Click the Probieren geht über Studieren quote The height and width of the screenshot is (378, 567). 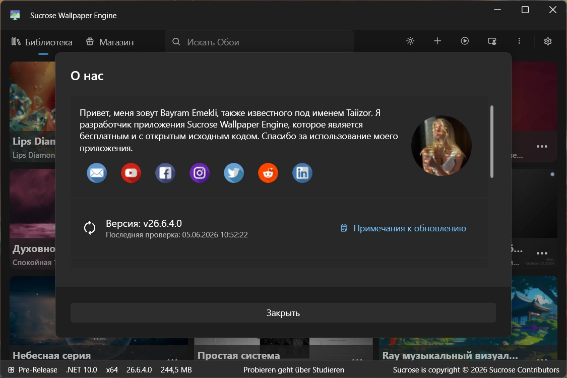coord(294,369)
